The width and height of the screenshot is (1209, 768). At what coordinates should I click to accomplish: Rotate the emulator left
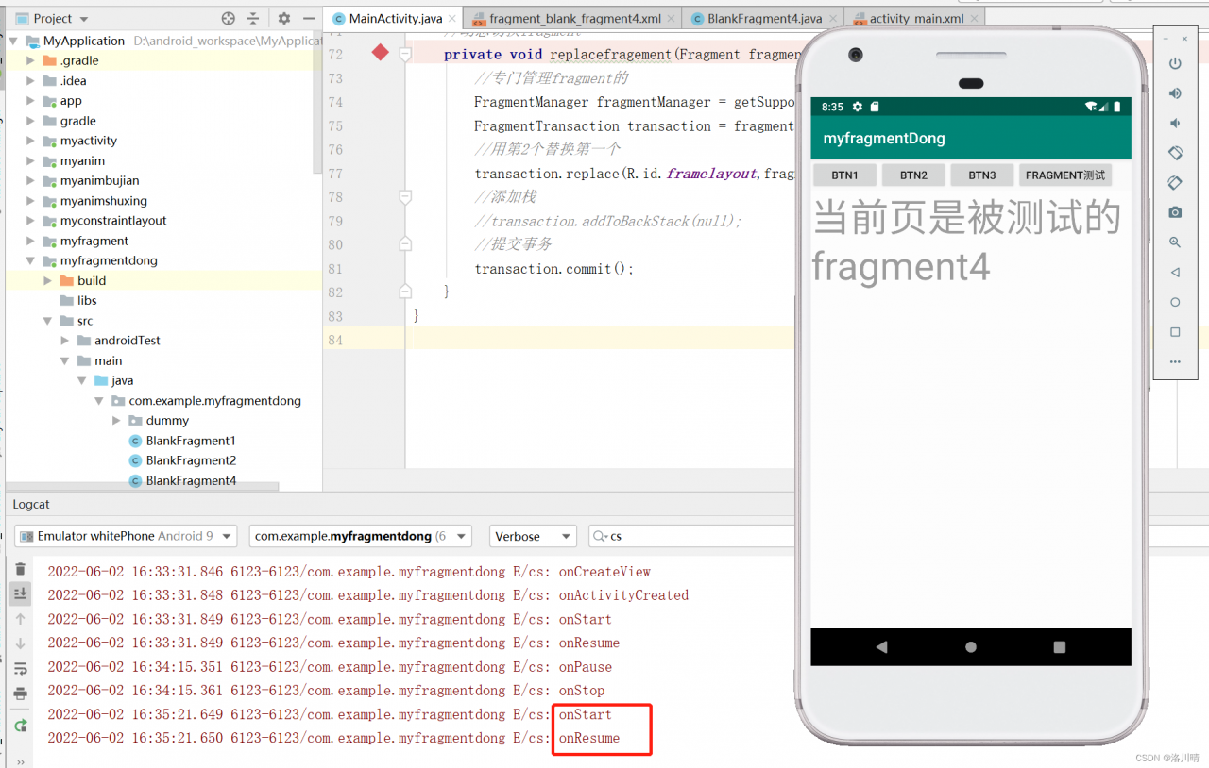coord(1175,153)
